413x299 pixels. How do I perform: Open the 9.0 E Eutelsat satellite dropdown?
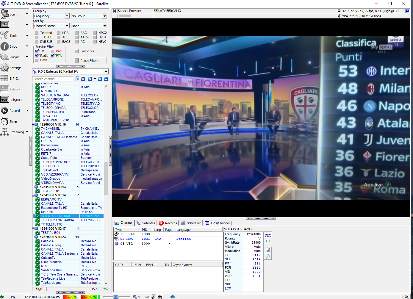coord(70,71)
